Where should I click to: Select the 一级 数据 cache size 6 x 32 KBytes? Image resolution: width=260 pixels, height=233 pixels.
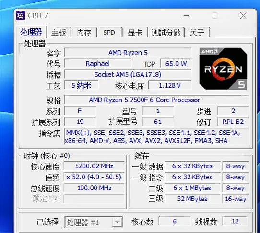192,166
